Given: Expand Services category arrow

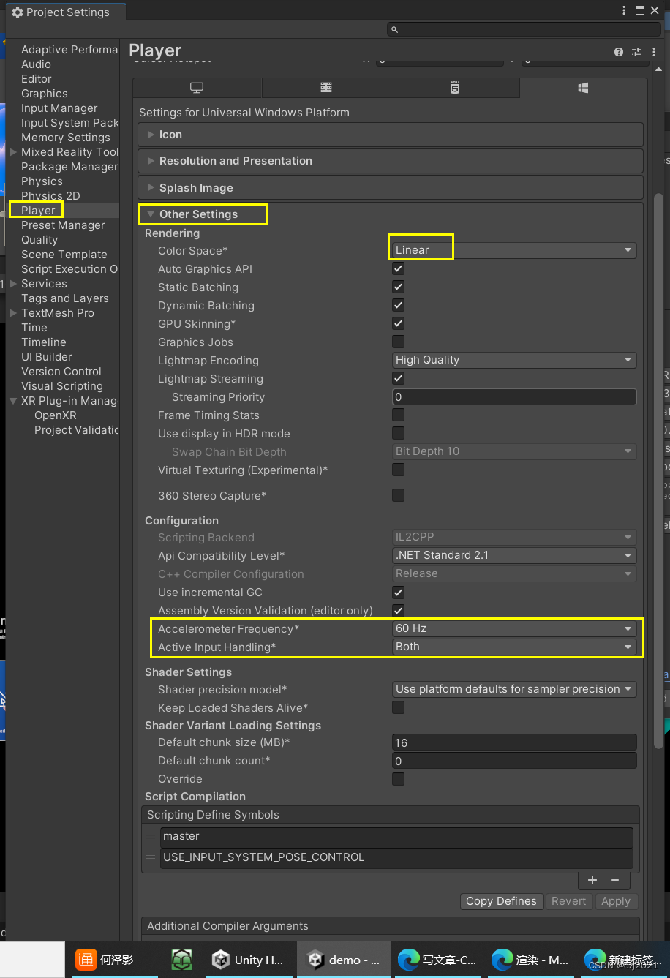Looking at the screenshot, I should [x=13, y=284].
